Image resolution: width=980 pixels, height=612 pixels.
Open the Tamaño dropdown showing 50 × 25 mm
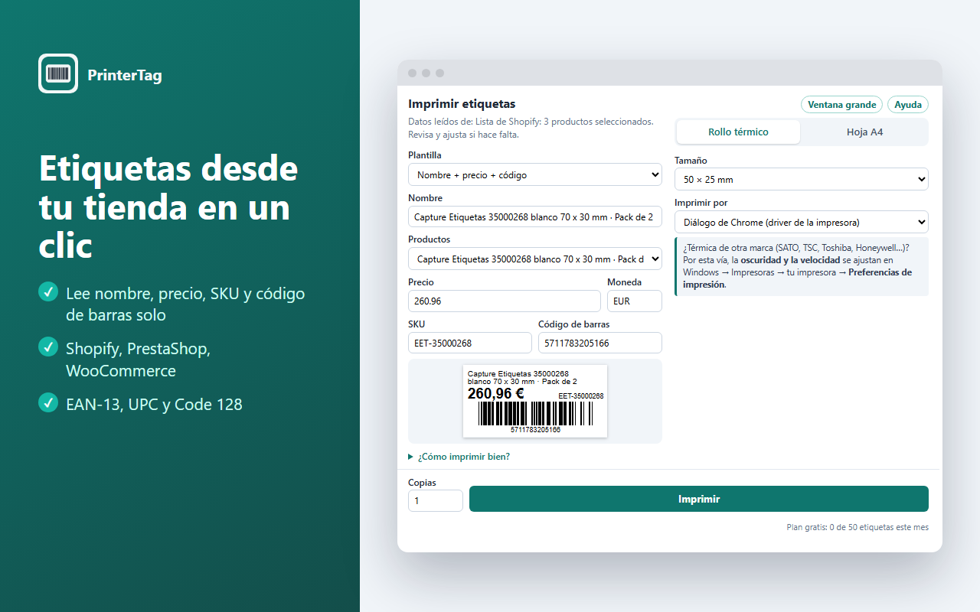point(802,179)
